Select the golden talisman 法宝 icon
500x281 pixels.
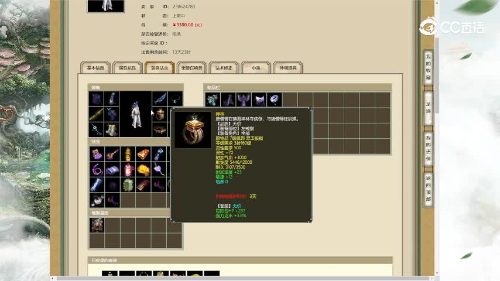click(x=128, y=154)
